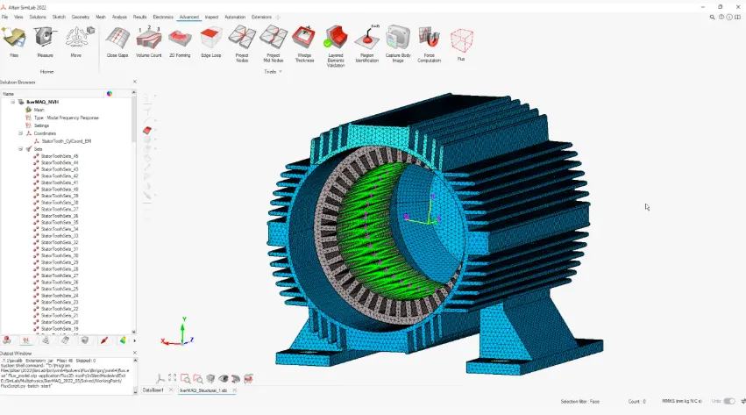
Task: Close the Solution Browser panel
Action: pyautogui.click(x=134, y=82)
